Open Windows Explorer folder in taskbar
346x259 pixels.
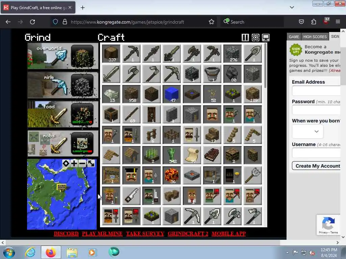(72, 252)
